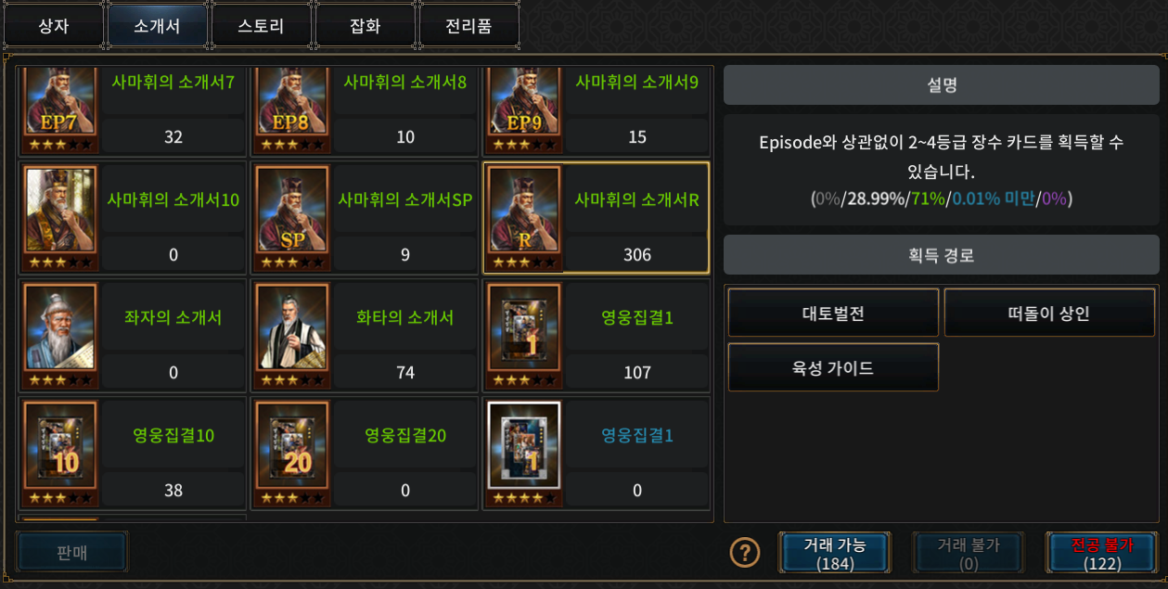Switch to the 상자 tab
This screenshot has height=589, width=1168.
(x=53, y=26)
